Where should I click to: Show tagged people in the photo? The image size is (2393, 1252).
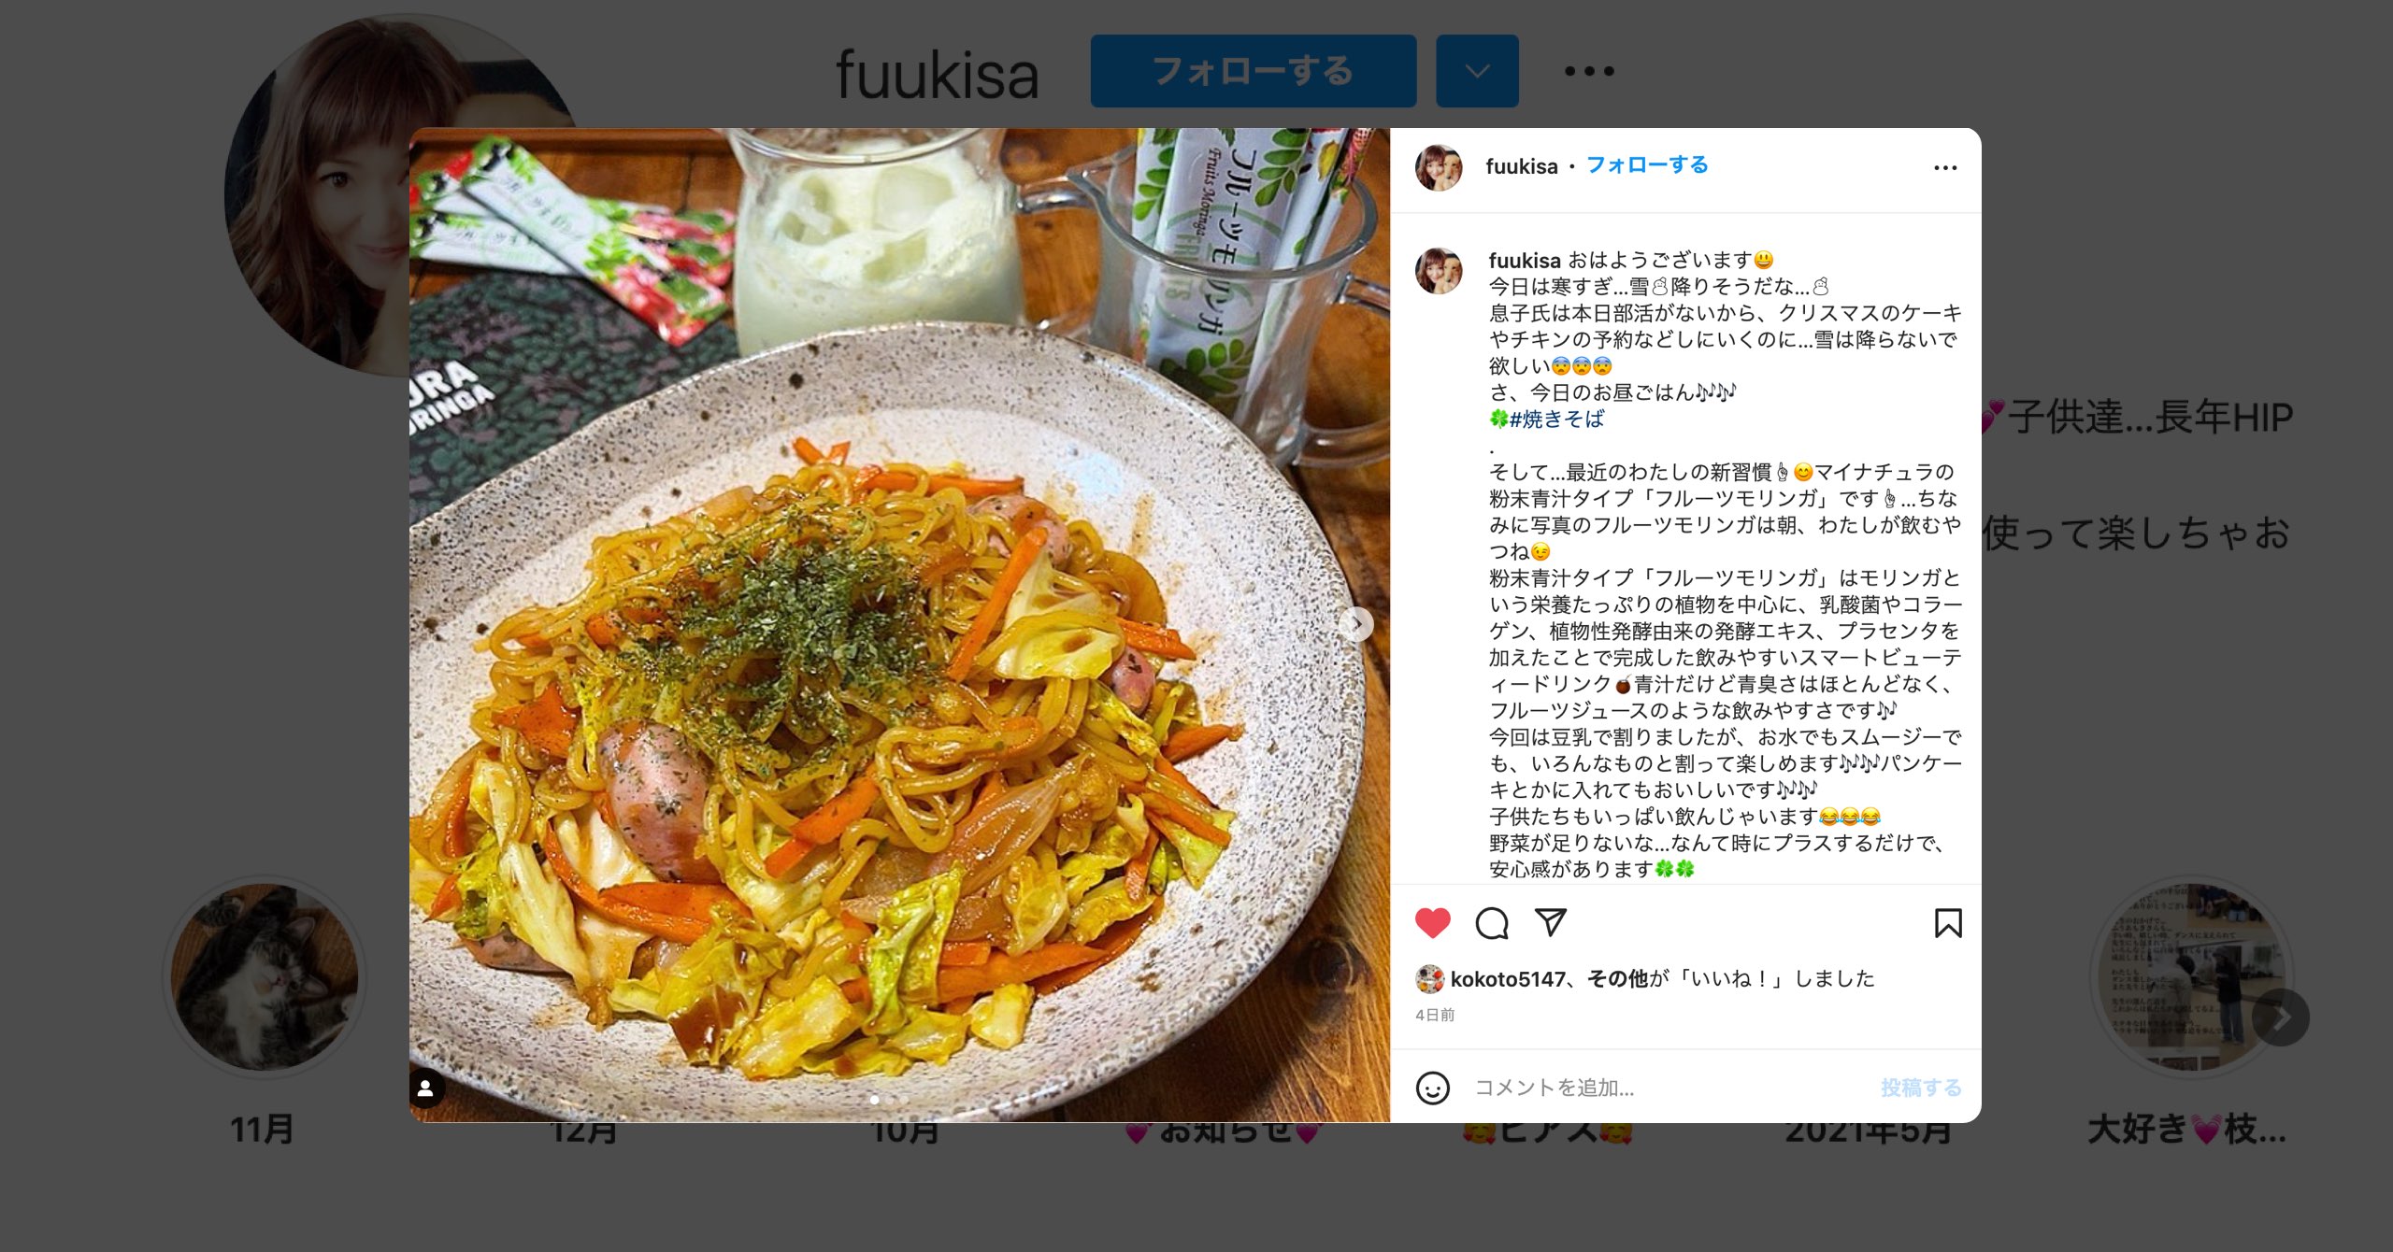point(425,1088)
